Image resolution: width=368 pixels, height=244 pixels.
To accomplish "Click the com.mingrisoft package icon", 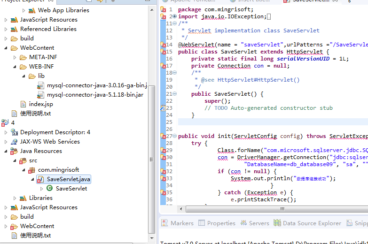I will tap(31, 170).
